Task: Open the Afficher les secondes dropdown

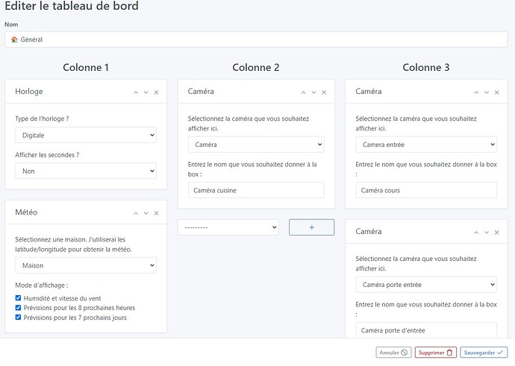Action: point(86,171)
